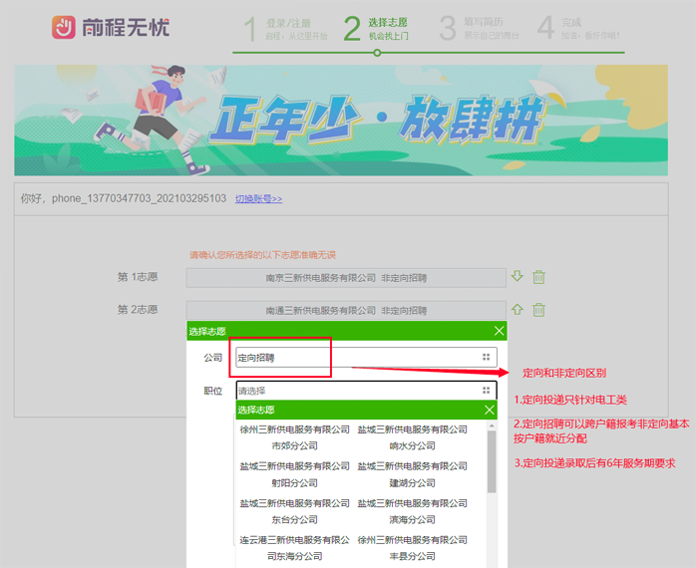Open the 职位 selector grid icon
696x568 pixels.
click(x=487, y=391)
